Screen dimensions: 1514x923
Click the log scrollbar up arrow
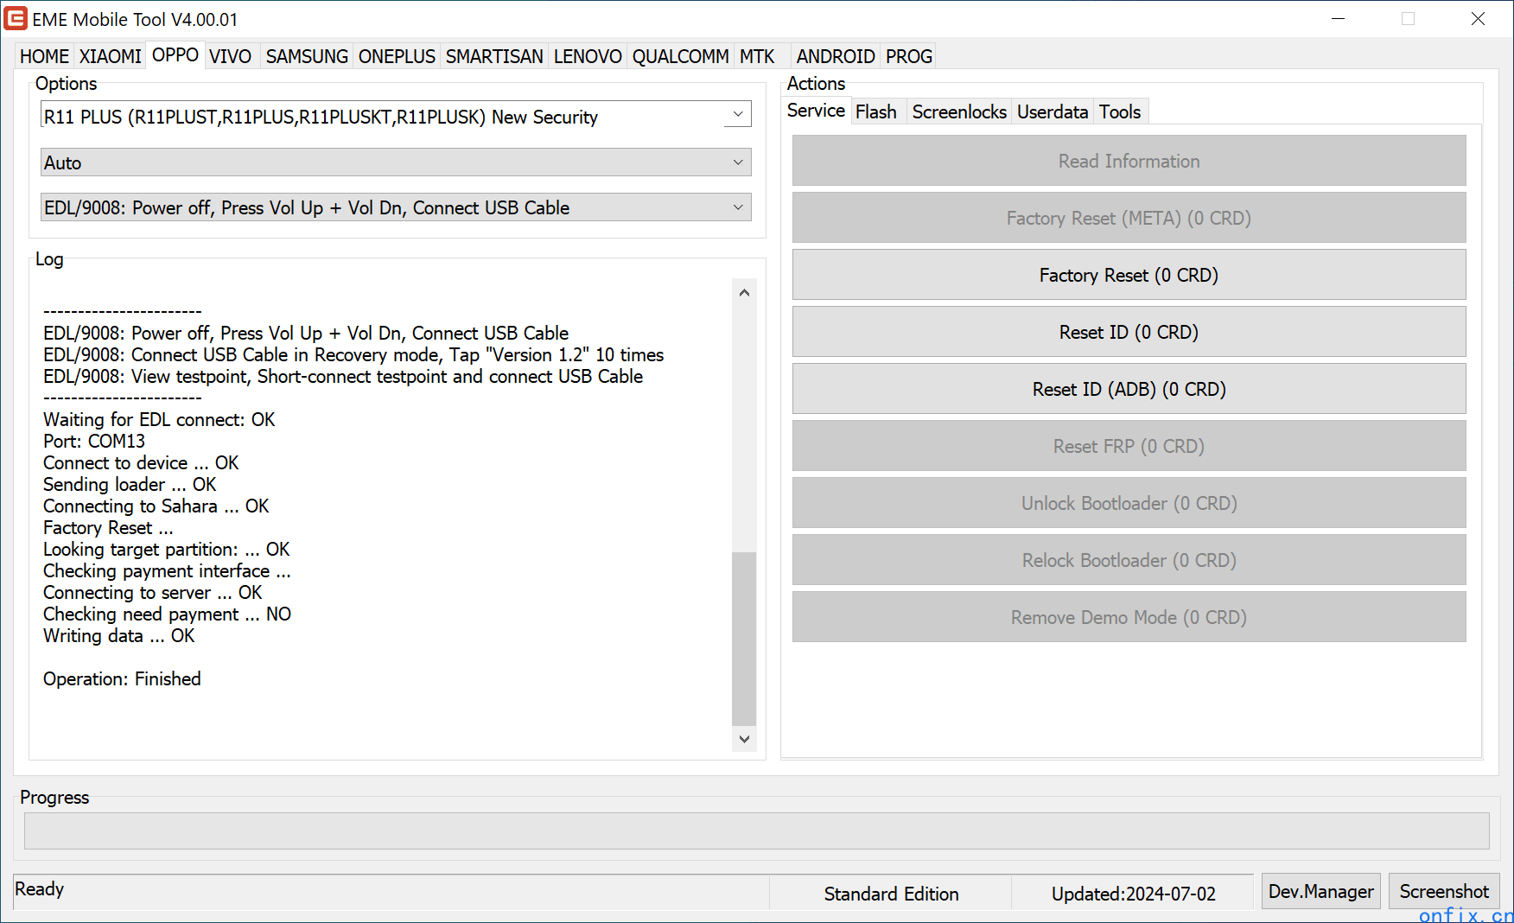(744, 292)
